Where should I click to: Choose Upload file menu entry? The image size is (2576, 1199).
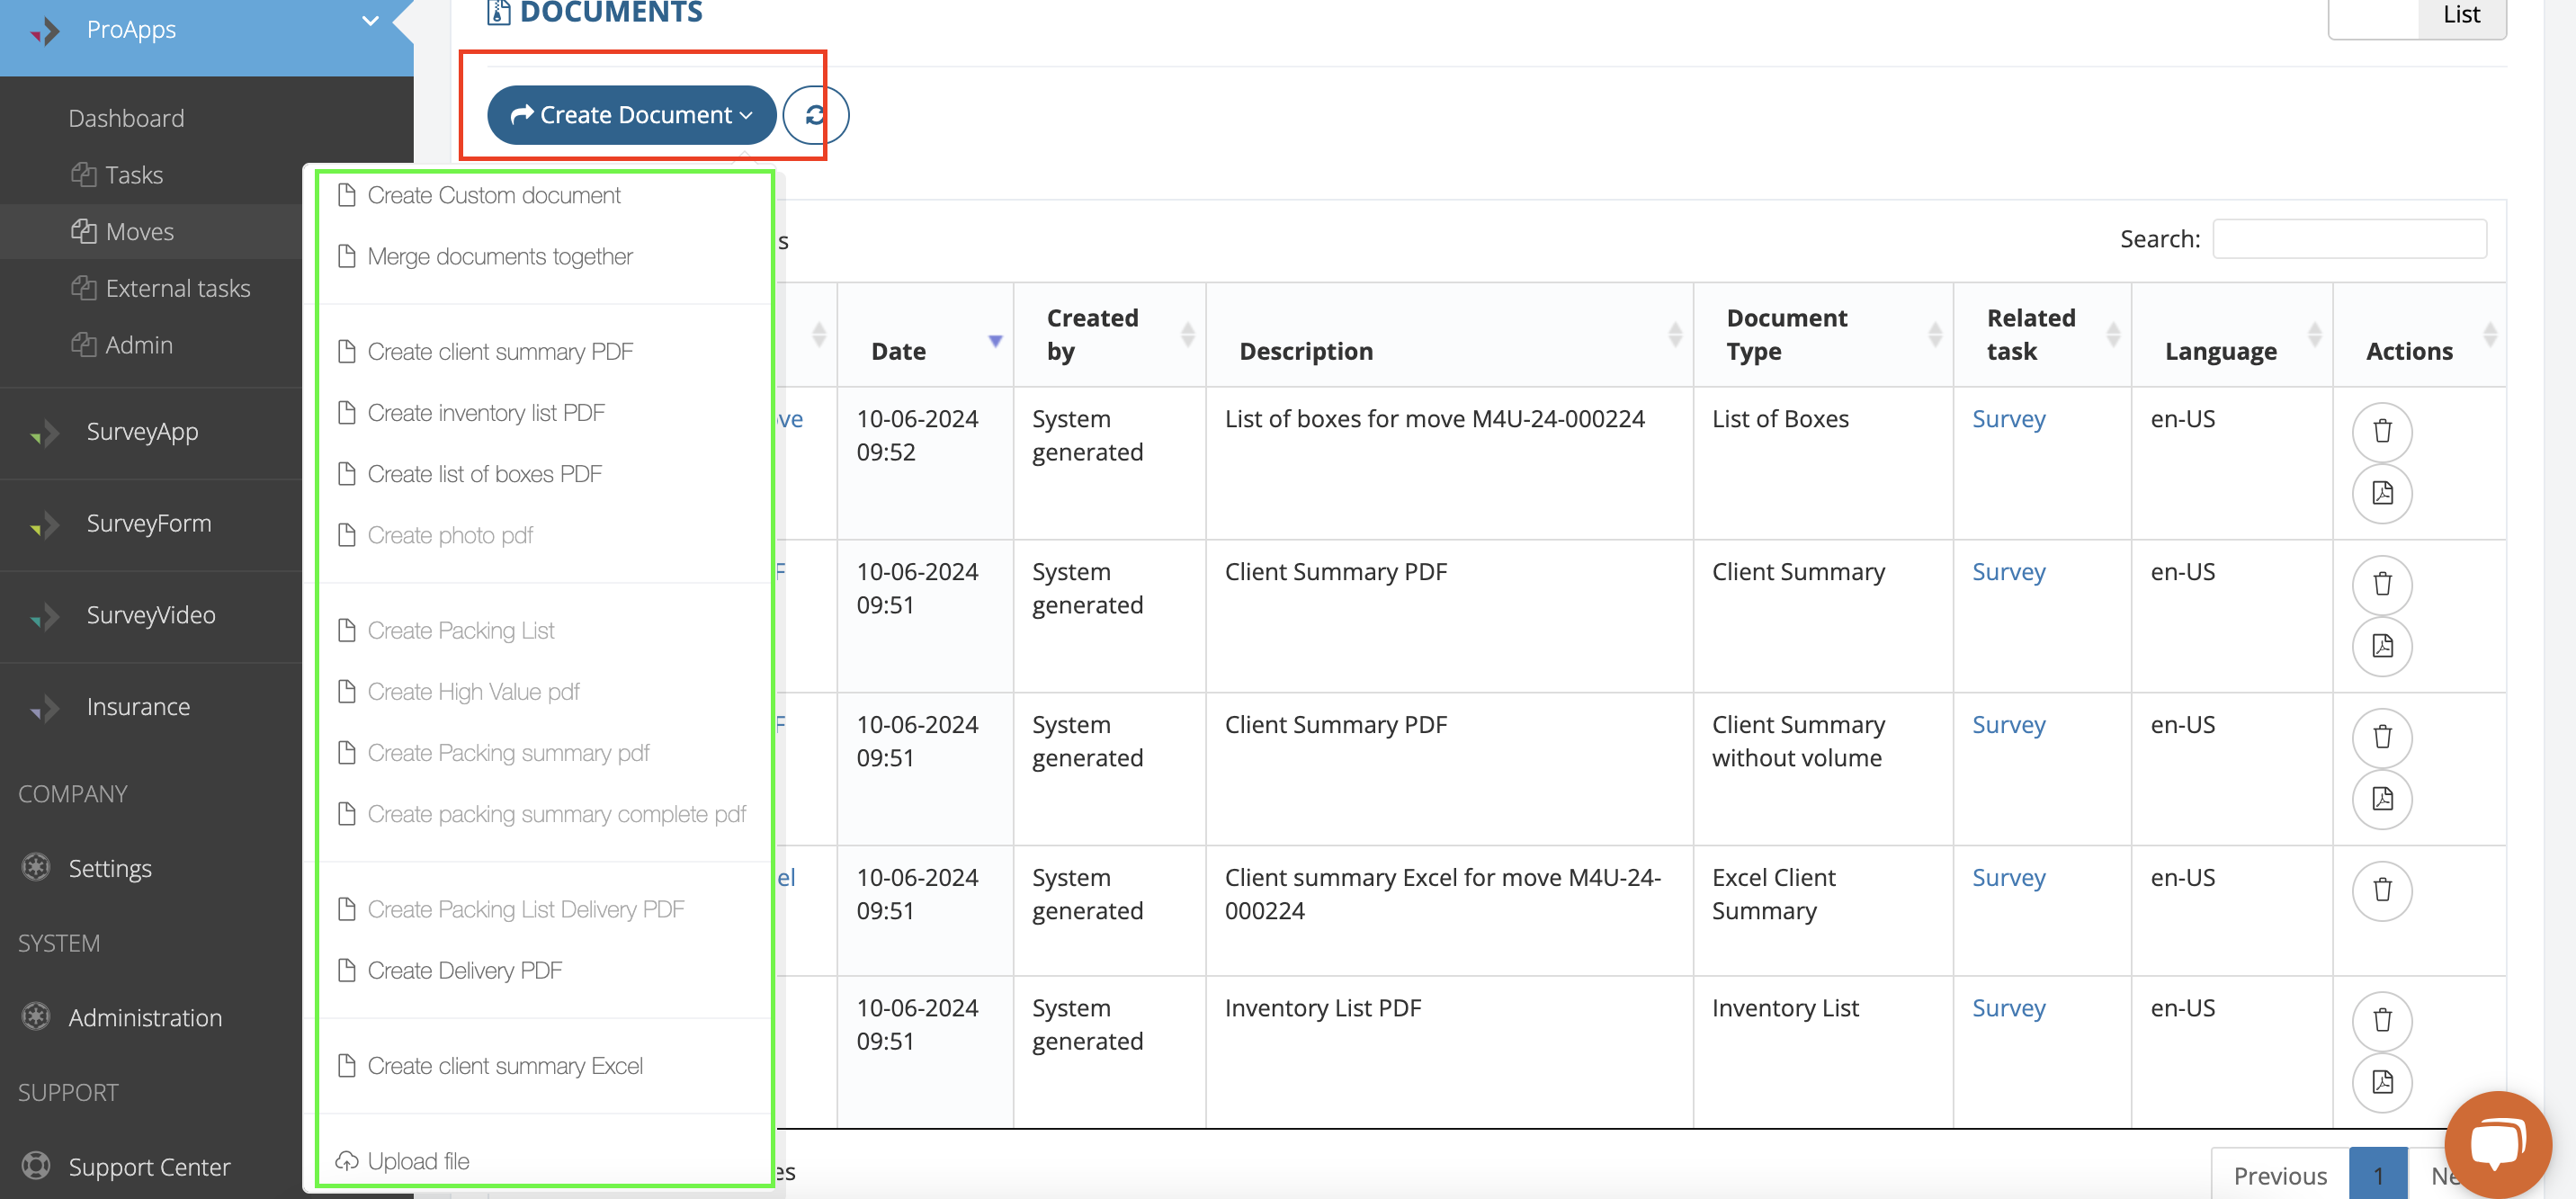418,1161
